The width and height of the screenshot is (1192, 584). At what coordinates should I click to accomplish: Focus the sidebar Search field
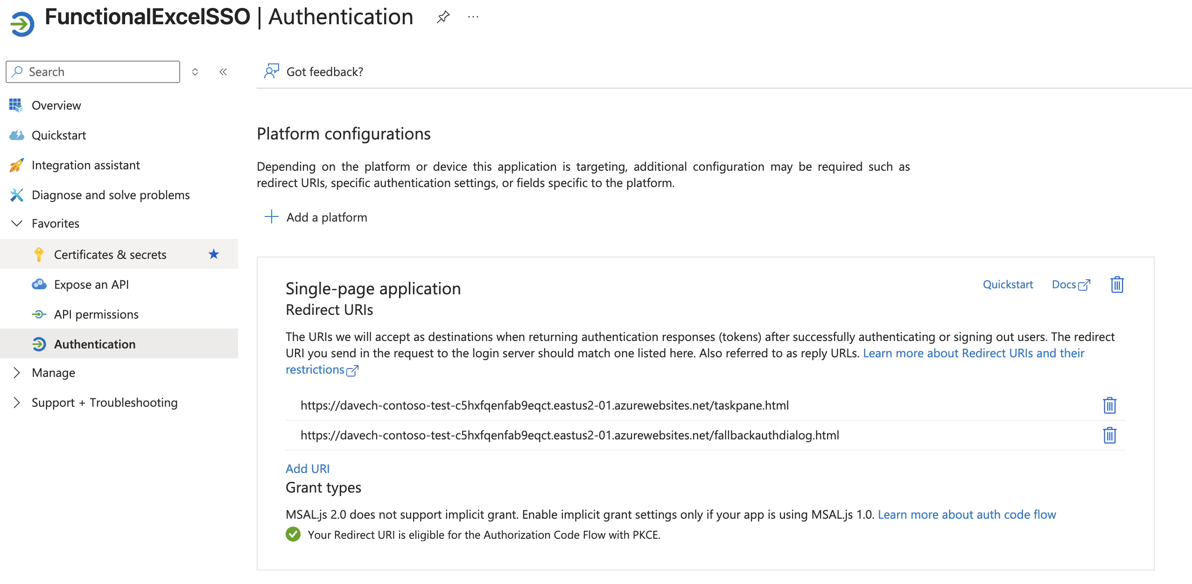coord(93,72)
